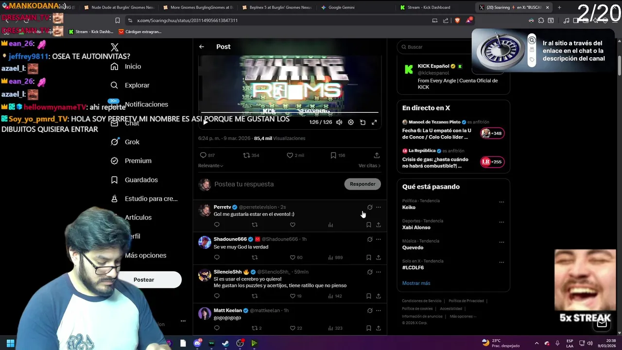Toggle picture-in-picture on the video

click(x=363, y=122)
